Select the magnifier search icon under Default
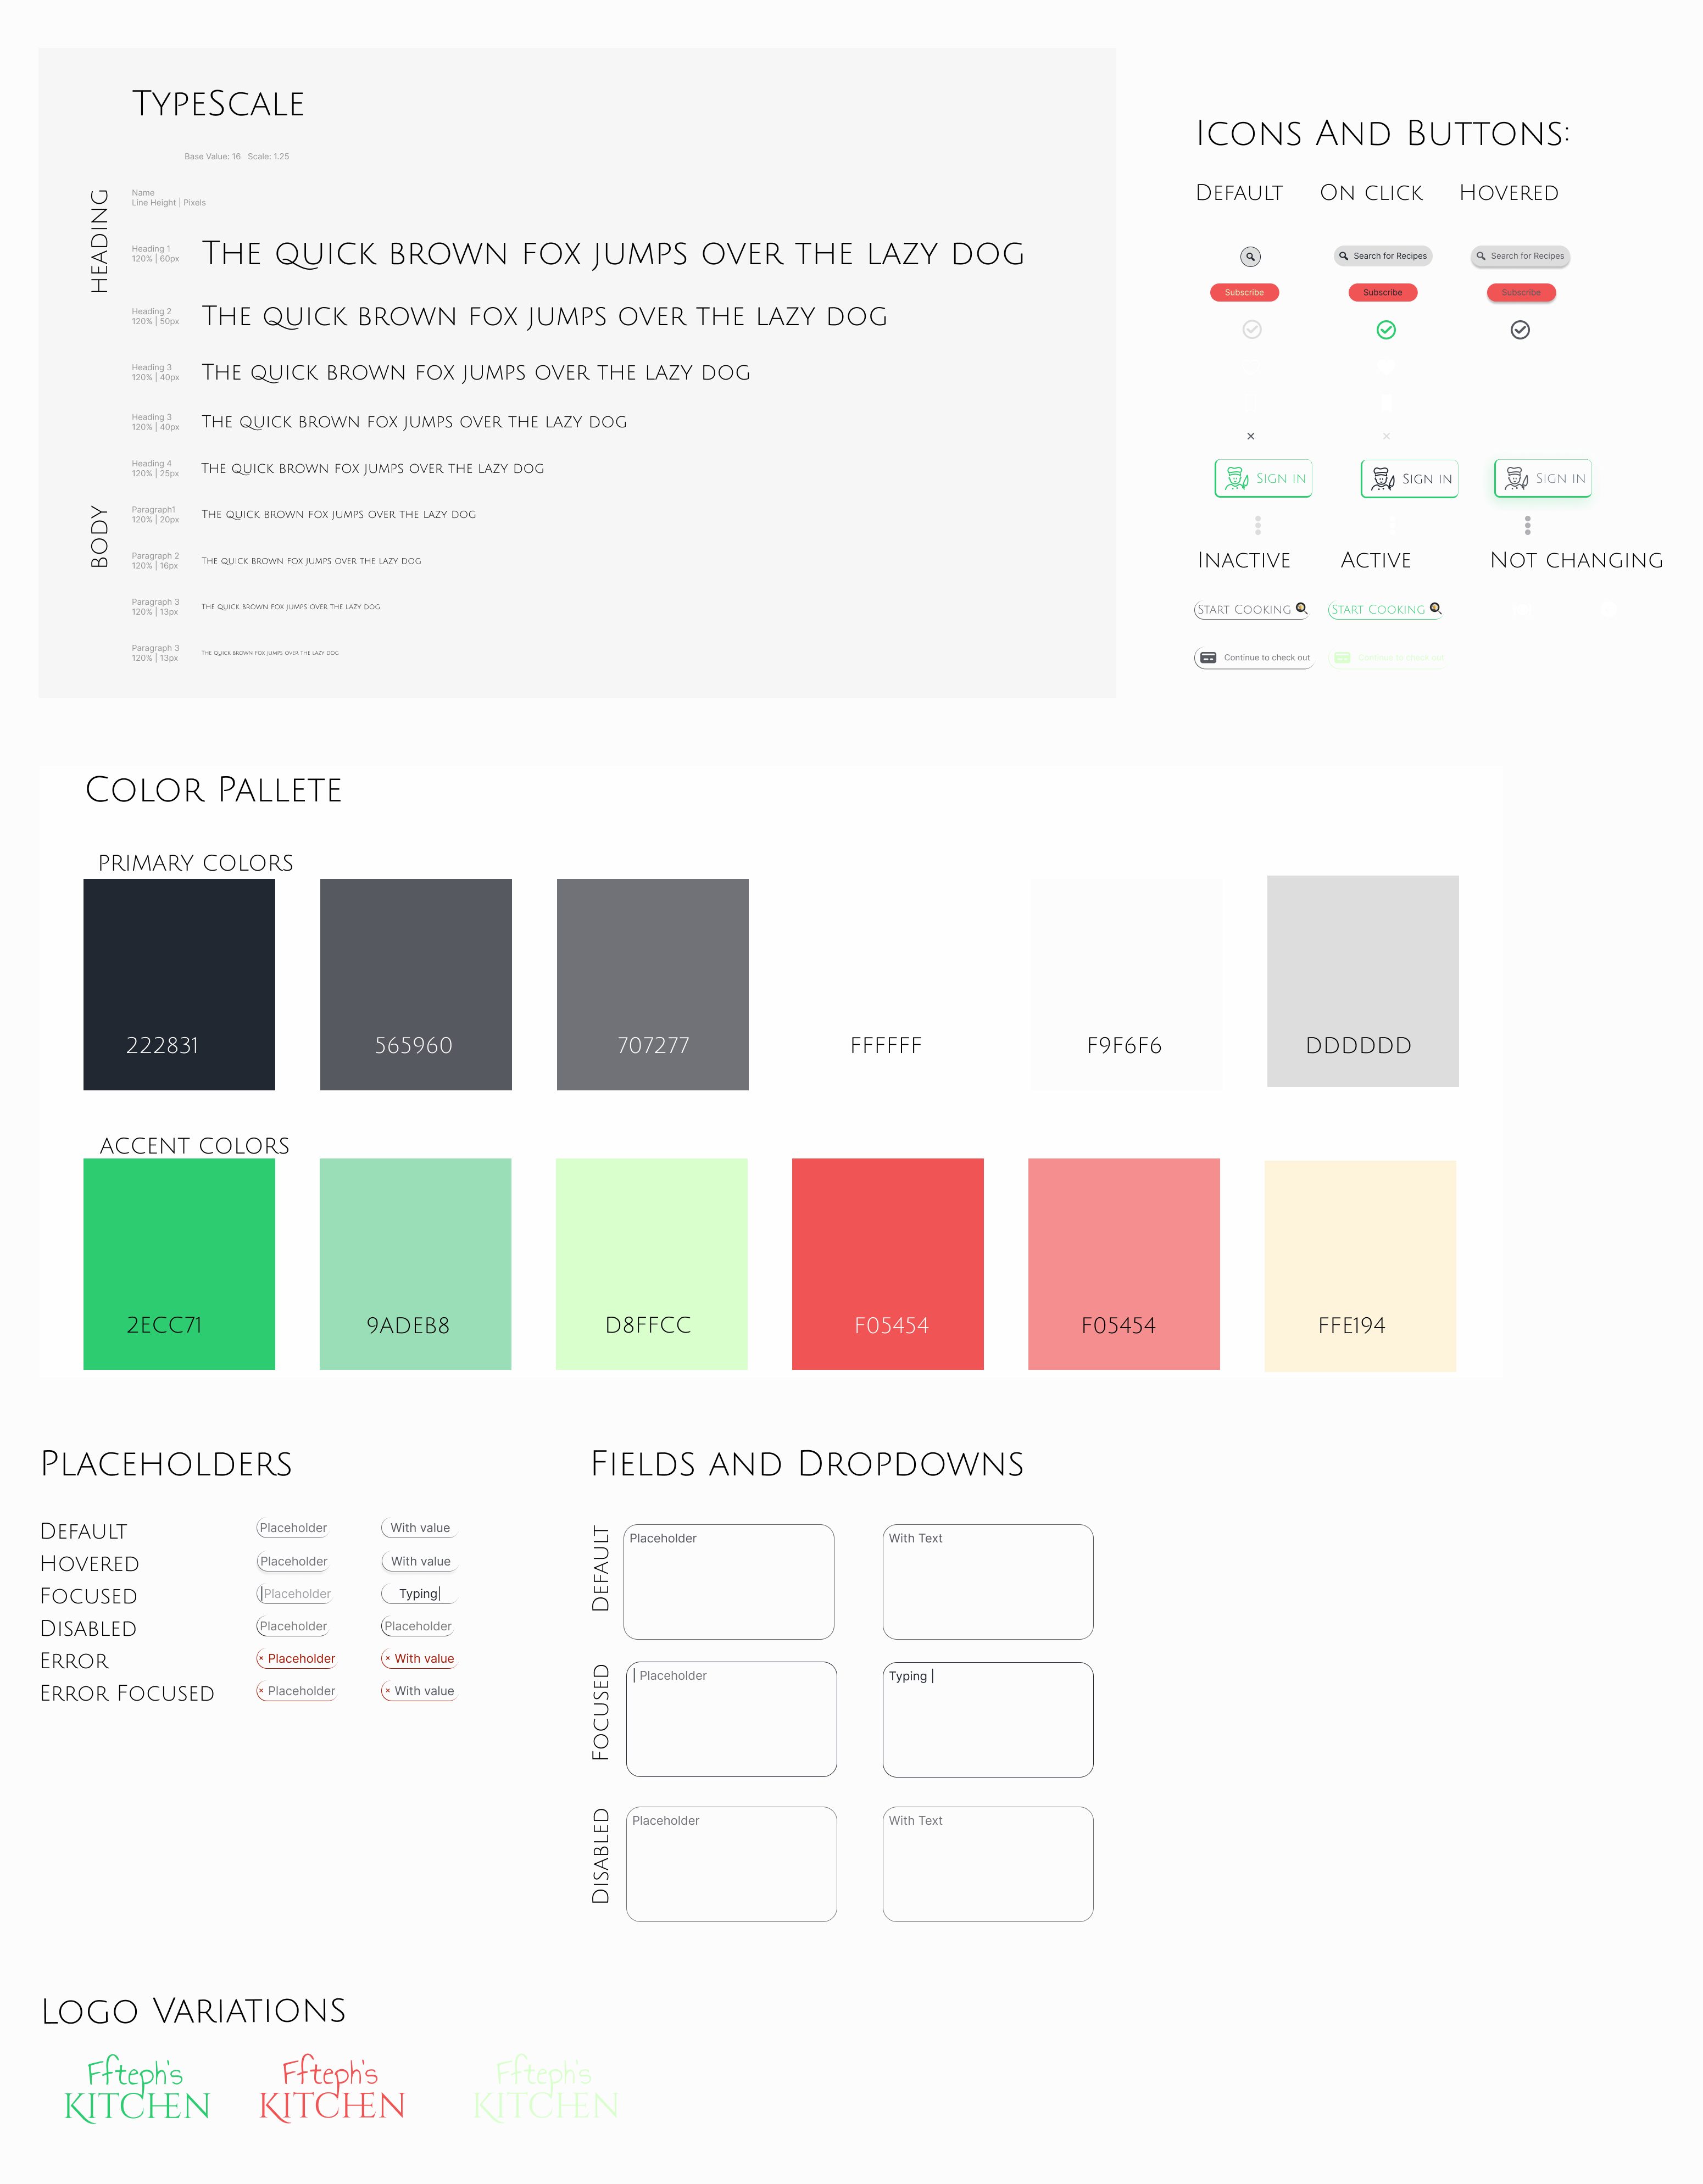Image resolution: width=1703 pixels, height=2184 pixels. (x=1251, y=257)
